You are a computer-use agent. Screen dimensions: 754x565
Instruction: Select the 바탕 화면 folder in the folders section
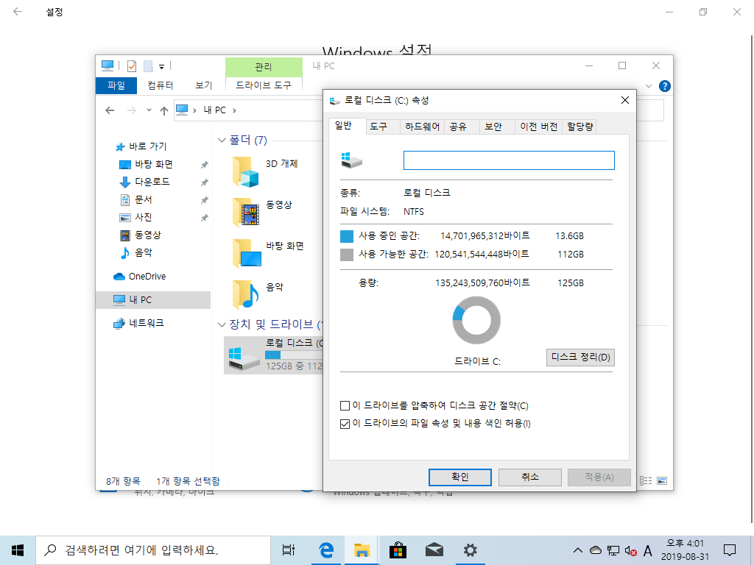[247, 254]
